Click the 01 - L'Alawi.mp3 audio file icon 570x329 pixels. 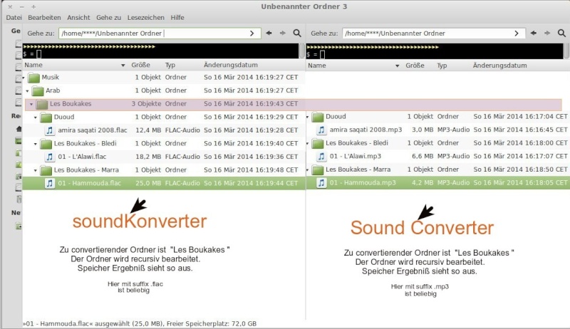(x=321, y=157)
